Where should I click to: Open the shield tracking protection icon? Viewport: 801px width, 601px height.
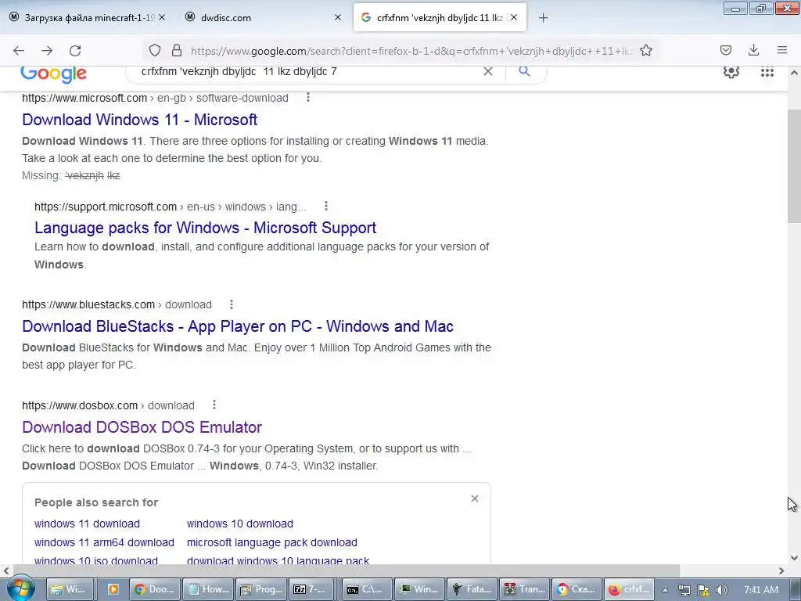[x=155, y=50]
